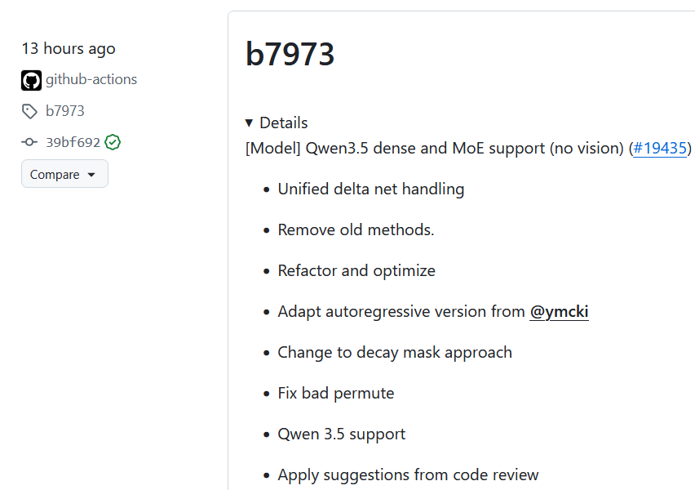Click the "13 hours ago" timestamp
695x490 pixels.
[69, 49]
